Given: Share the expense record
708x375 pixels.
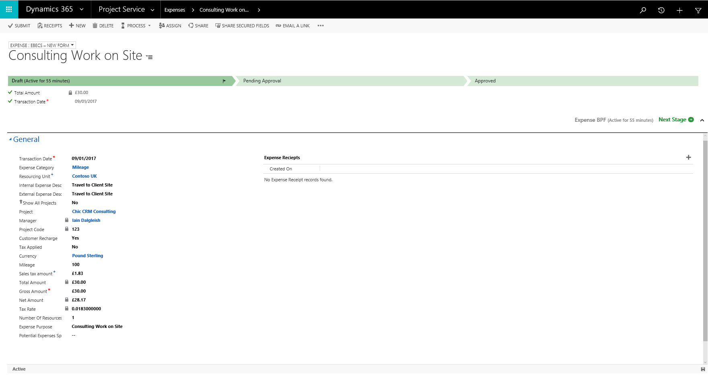Looking at the screenshot, I should 198,26.
